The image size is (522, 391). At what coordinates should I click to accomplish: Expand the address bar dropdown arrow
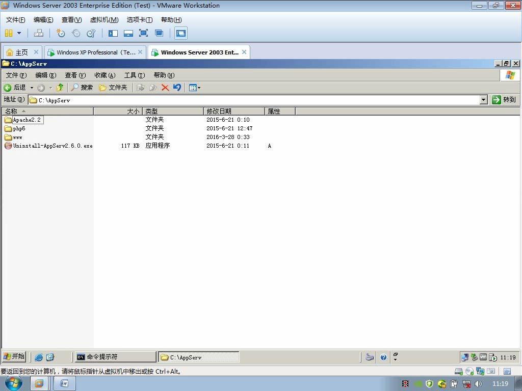tap(484, 100)
